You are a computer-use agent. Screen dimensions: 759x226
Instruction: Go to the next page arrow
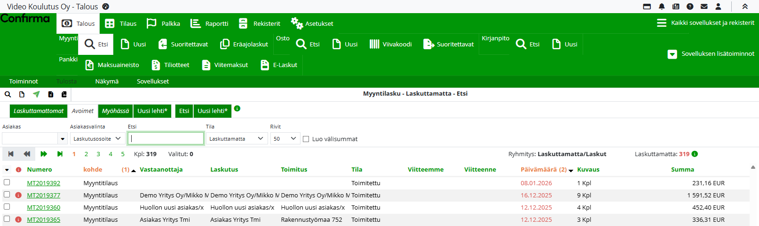coord(44,154)
